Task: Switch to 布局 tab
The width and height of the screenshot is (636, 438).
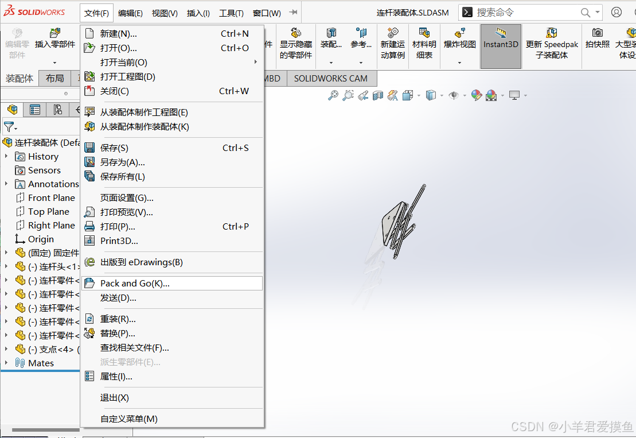Action: (x=54, y=78)
